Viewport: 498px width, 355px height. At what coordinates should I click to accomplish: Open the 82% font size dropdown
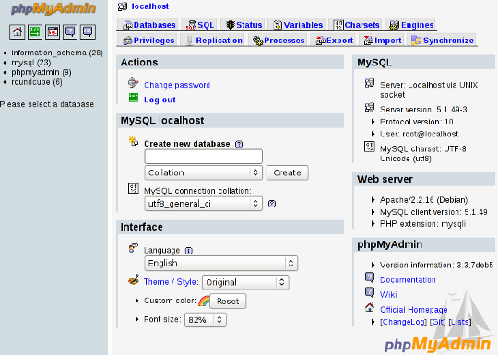[x=206, y=320]
